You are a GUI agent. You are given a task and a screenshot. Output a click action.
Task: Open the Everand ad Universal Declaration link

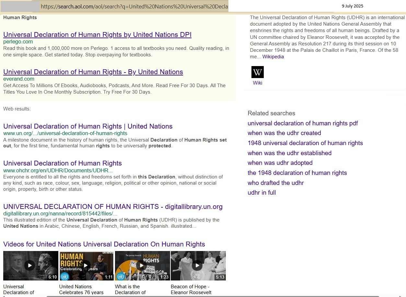click(x=93, y=72)
